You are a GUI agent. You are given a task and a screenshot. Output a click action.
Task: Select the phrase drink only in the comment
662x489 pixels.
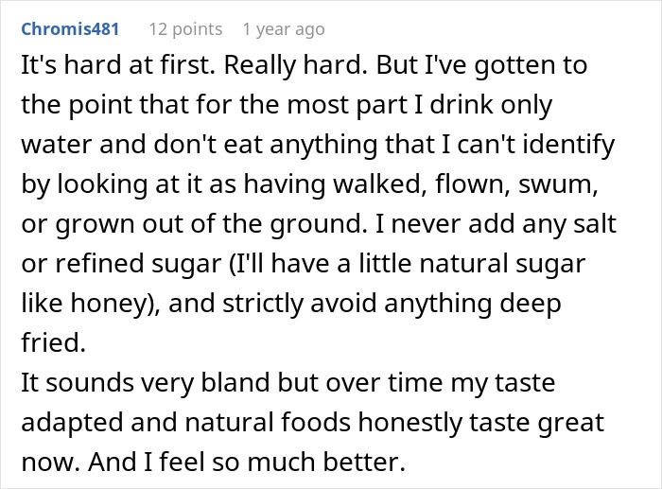coord(491,105)
